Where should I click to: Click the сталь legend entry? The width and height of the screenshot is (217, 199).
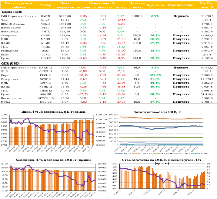click(182, 153)
